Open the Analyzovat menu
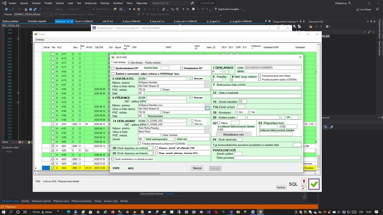 [91, 3]
